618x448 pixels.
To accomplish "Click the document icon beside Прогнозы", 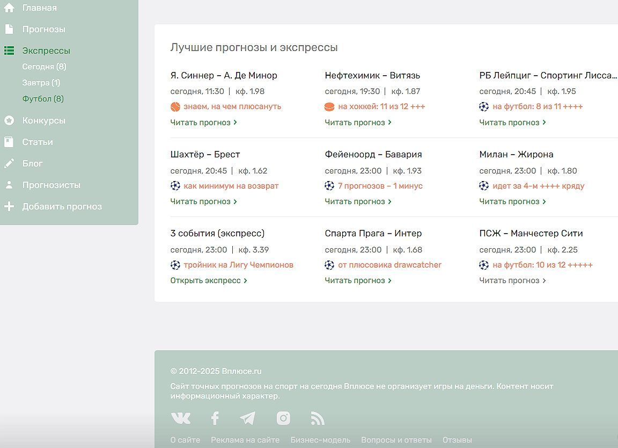I will click(x=9, y=29).
